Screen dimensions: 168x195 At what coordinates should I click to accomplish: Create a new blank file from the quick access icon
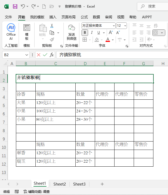click(44, 6)
